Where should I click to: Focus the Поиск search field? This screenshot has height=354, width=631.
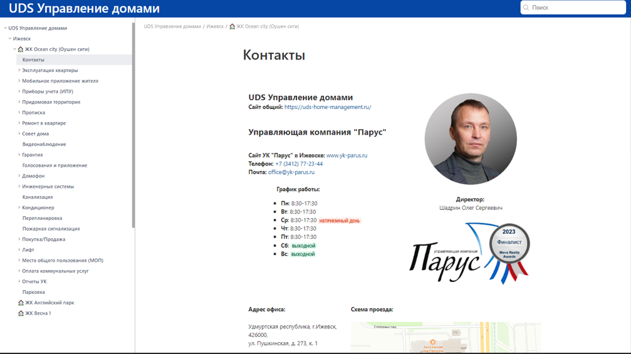point(573,8)
